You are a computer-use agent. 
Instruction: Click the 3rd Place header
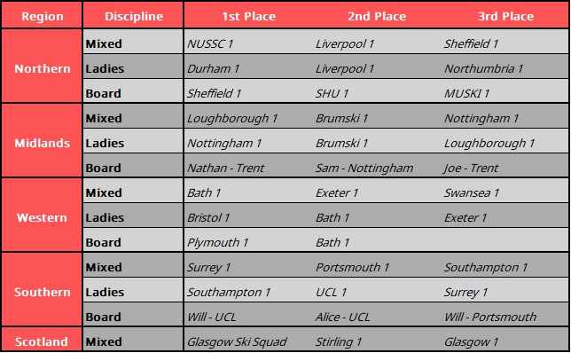point(505,16)
